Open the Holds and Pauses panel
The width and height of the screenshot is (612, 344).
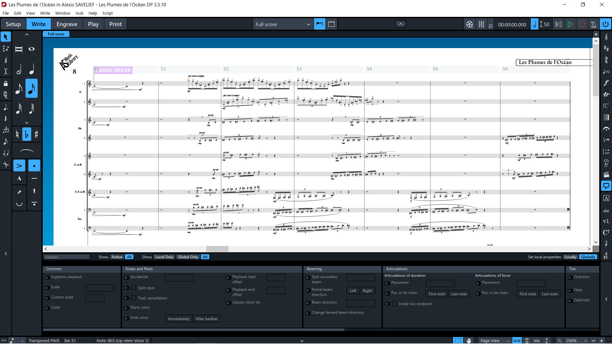coord(606,129)
